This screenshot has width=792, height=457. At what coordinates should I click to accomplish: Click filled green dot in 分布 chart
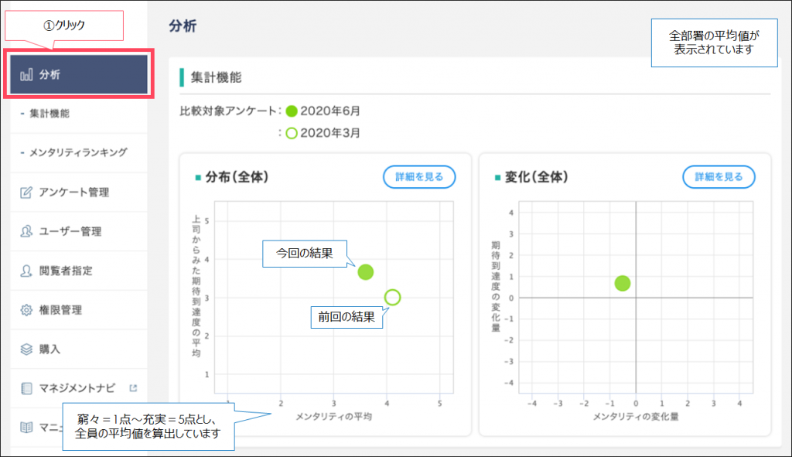pos(366,272)
